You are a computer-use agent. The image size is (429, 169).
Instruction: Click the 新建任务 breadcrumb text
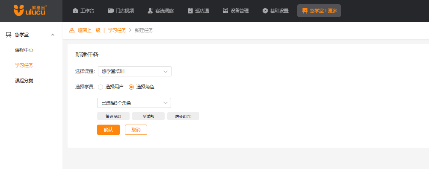pos(144,30)
